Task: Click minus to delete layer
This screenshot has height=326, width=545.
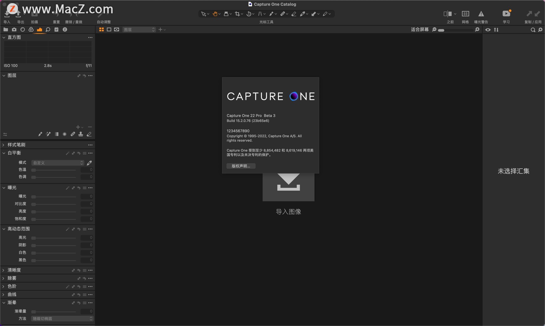Action: coord(90,127)
